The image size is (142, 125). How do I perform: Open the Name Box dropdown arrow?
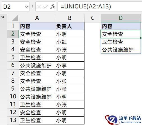[x=27, y=7]
